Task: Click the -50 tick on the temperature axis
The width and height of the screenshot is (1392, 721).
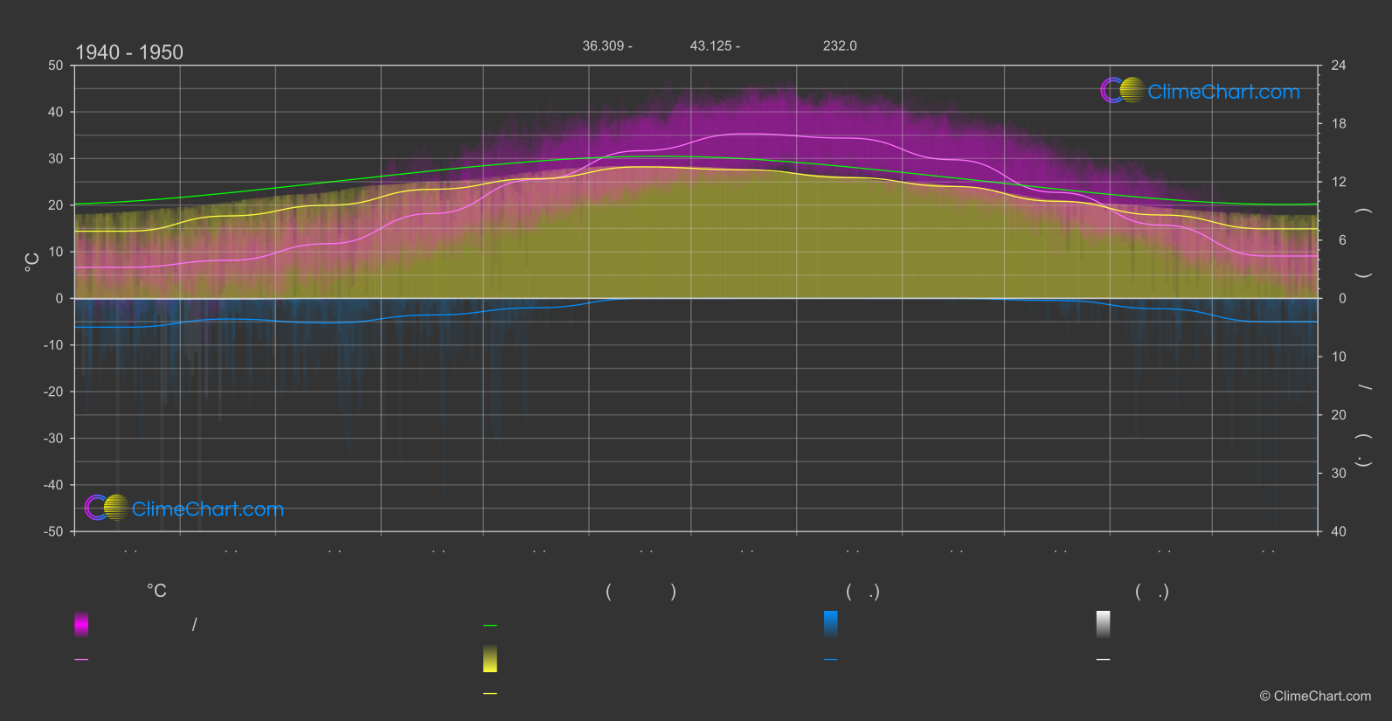Action: tap(54, 531)
